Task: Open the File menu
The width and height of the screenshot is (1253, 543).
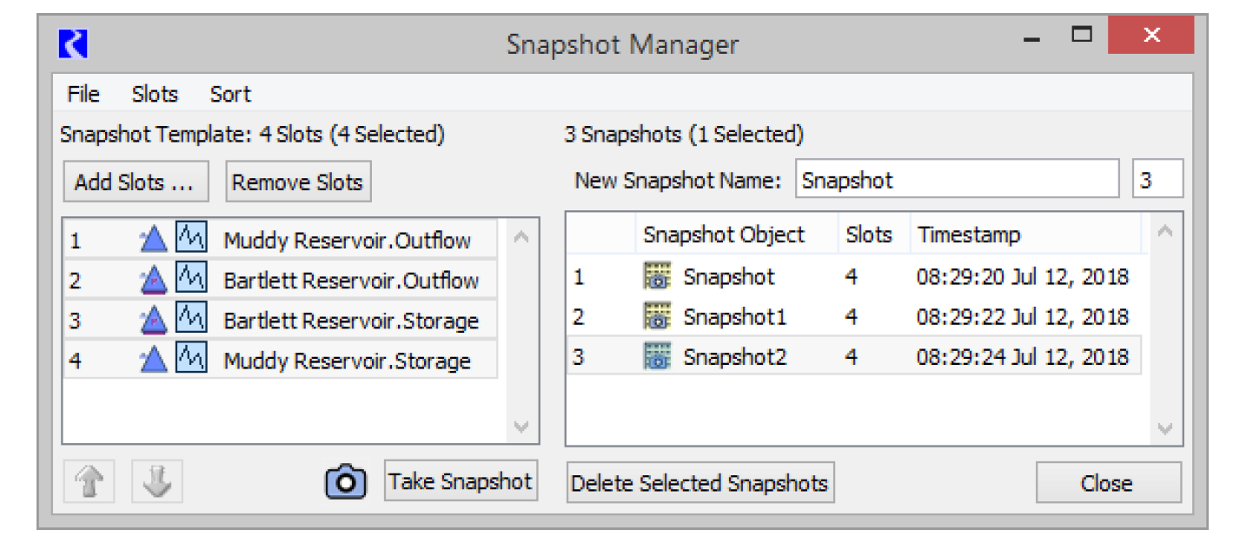Action: [x=83, y=94]
